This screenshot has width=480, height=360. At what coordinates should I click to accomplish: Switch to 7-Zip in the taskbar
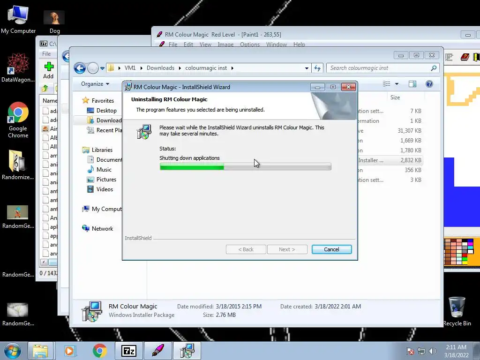pos(128,351)
